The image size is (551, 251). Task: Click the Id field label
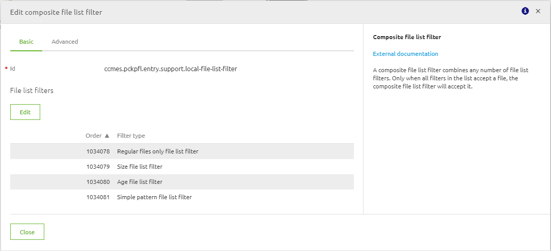[12, 69]
